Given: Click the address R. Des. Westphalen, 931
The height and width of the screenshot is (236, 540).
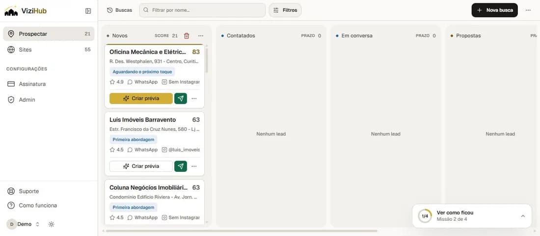Looking at the screenshot, I should (154, 61).
